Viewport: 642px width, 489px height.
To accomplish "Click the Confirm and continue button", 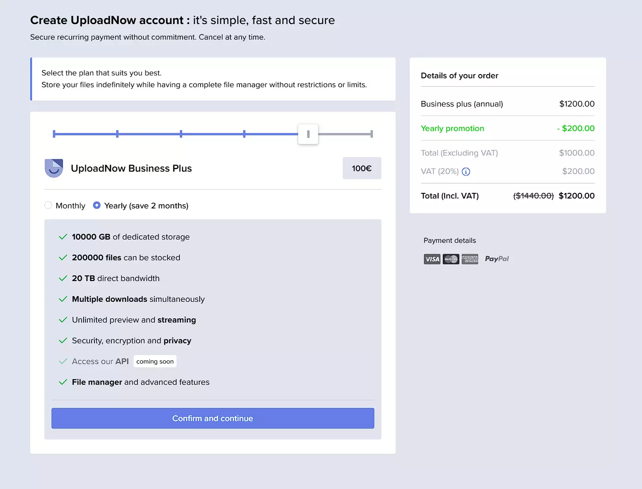I will coord(212,418).
